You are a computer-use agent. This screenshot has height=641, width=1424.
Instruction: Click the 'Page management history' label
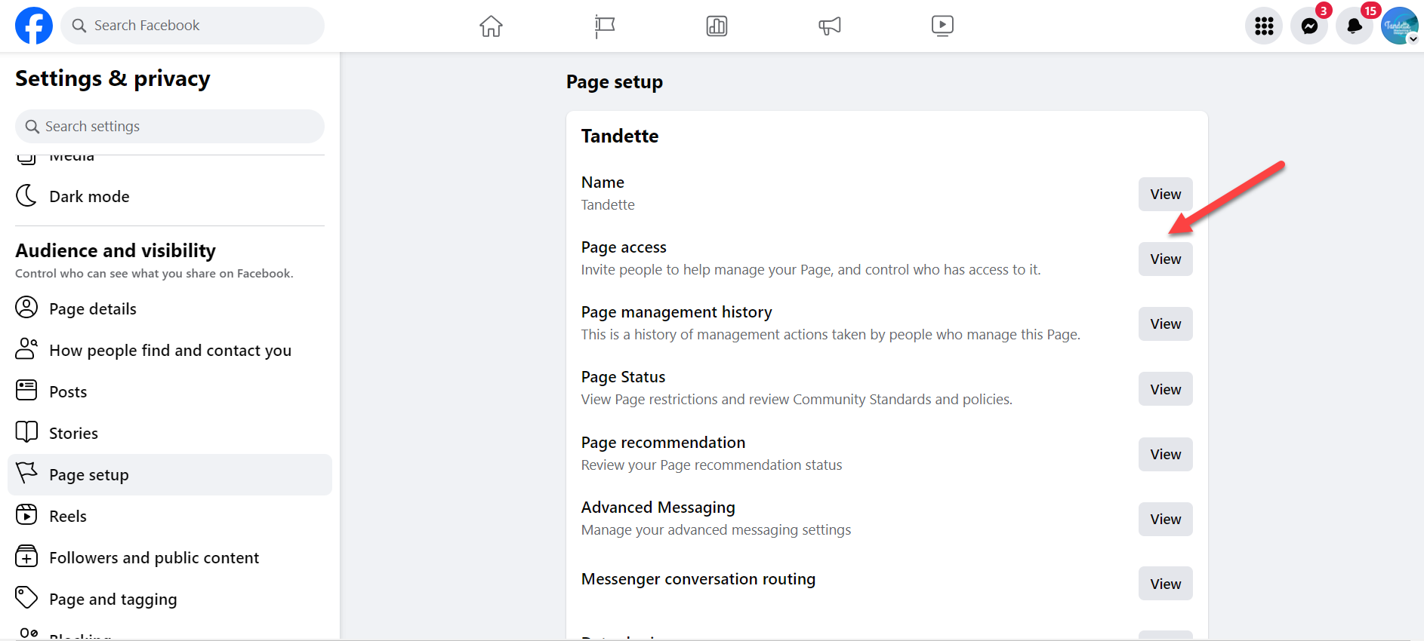click(x=677, y=312)
